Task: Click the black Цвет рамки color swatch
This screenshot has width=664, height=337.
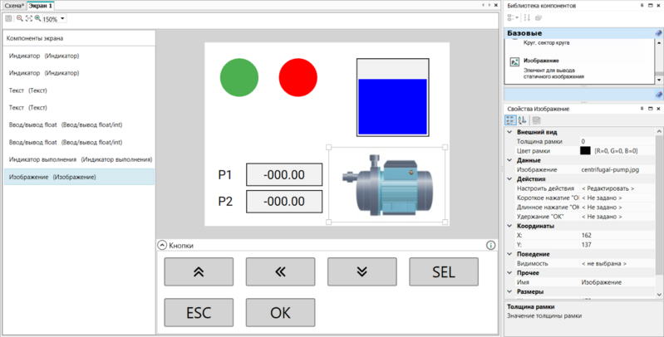Action: coord(585,151)
